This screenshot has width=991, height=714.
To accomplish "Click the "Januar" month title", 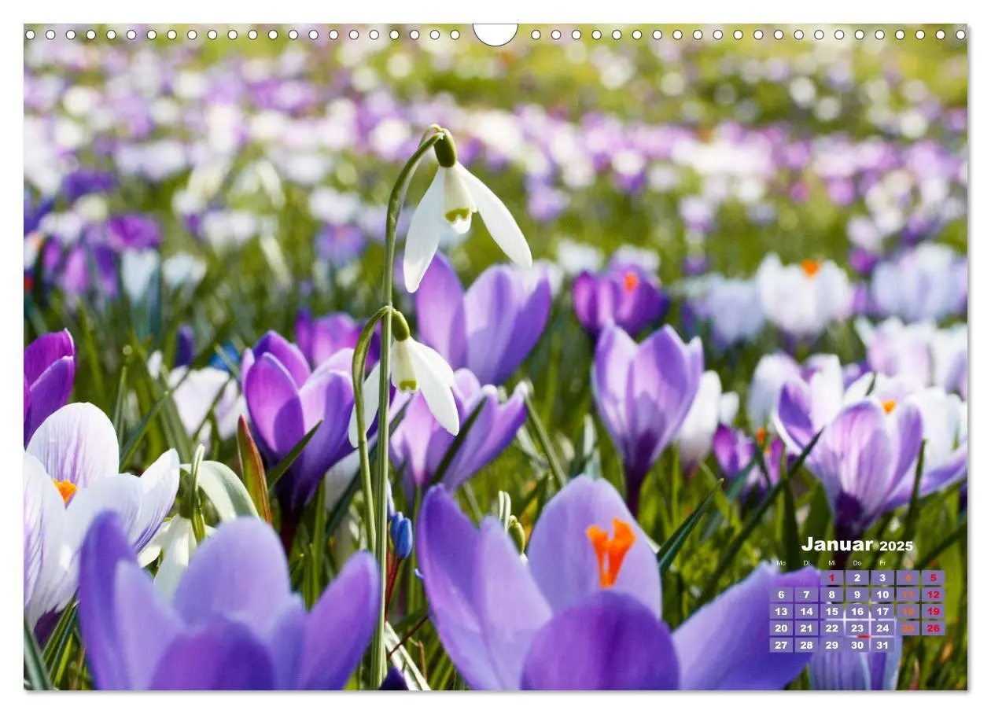I will (x=837, y=545).
